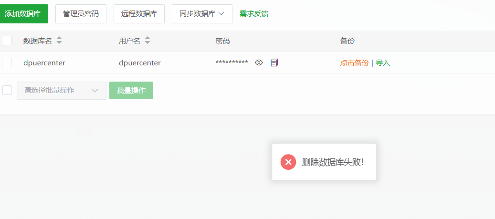Click the red error icon in the toast

pyautogui.click(x=288, y=162)
